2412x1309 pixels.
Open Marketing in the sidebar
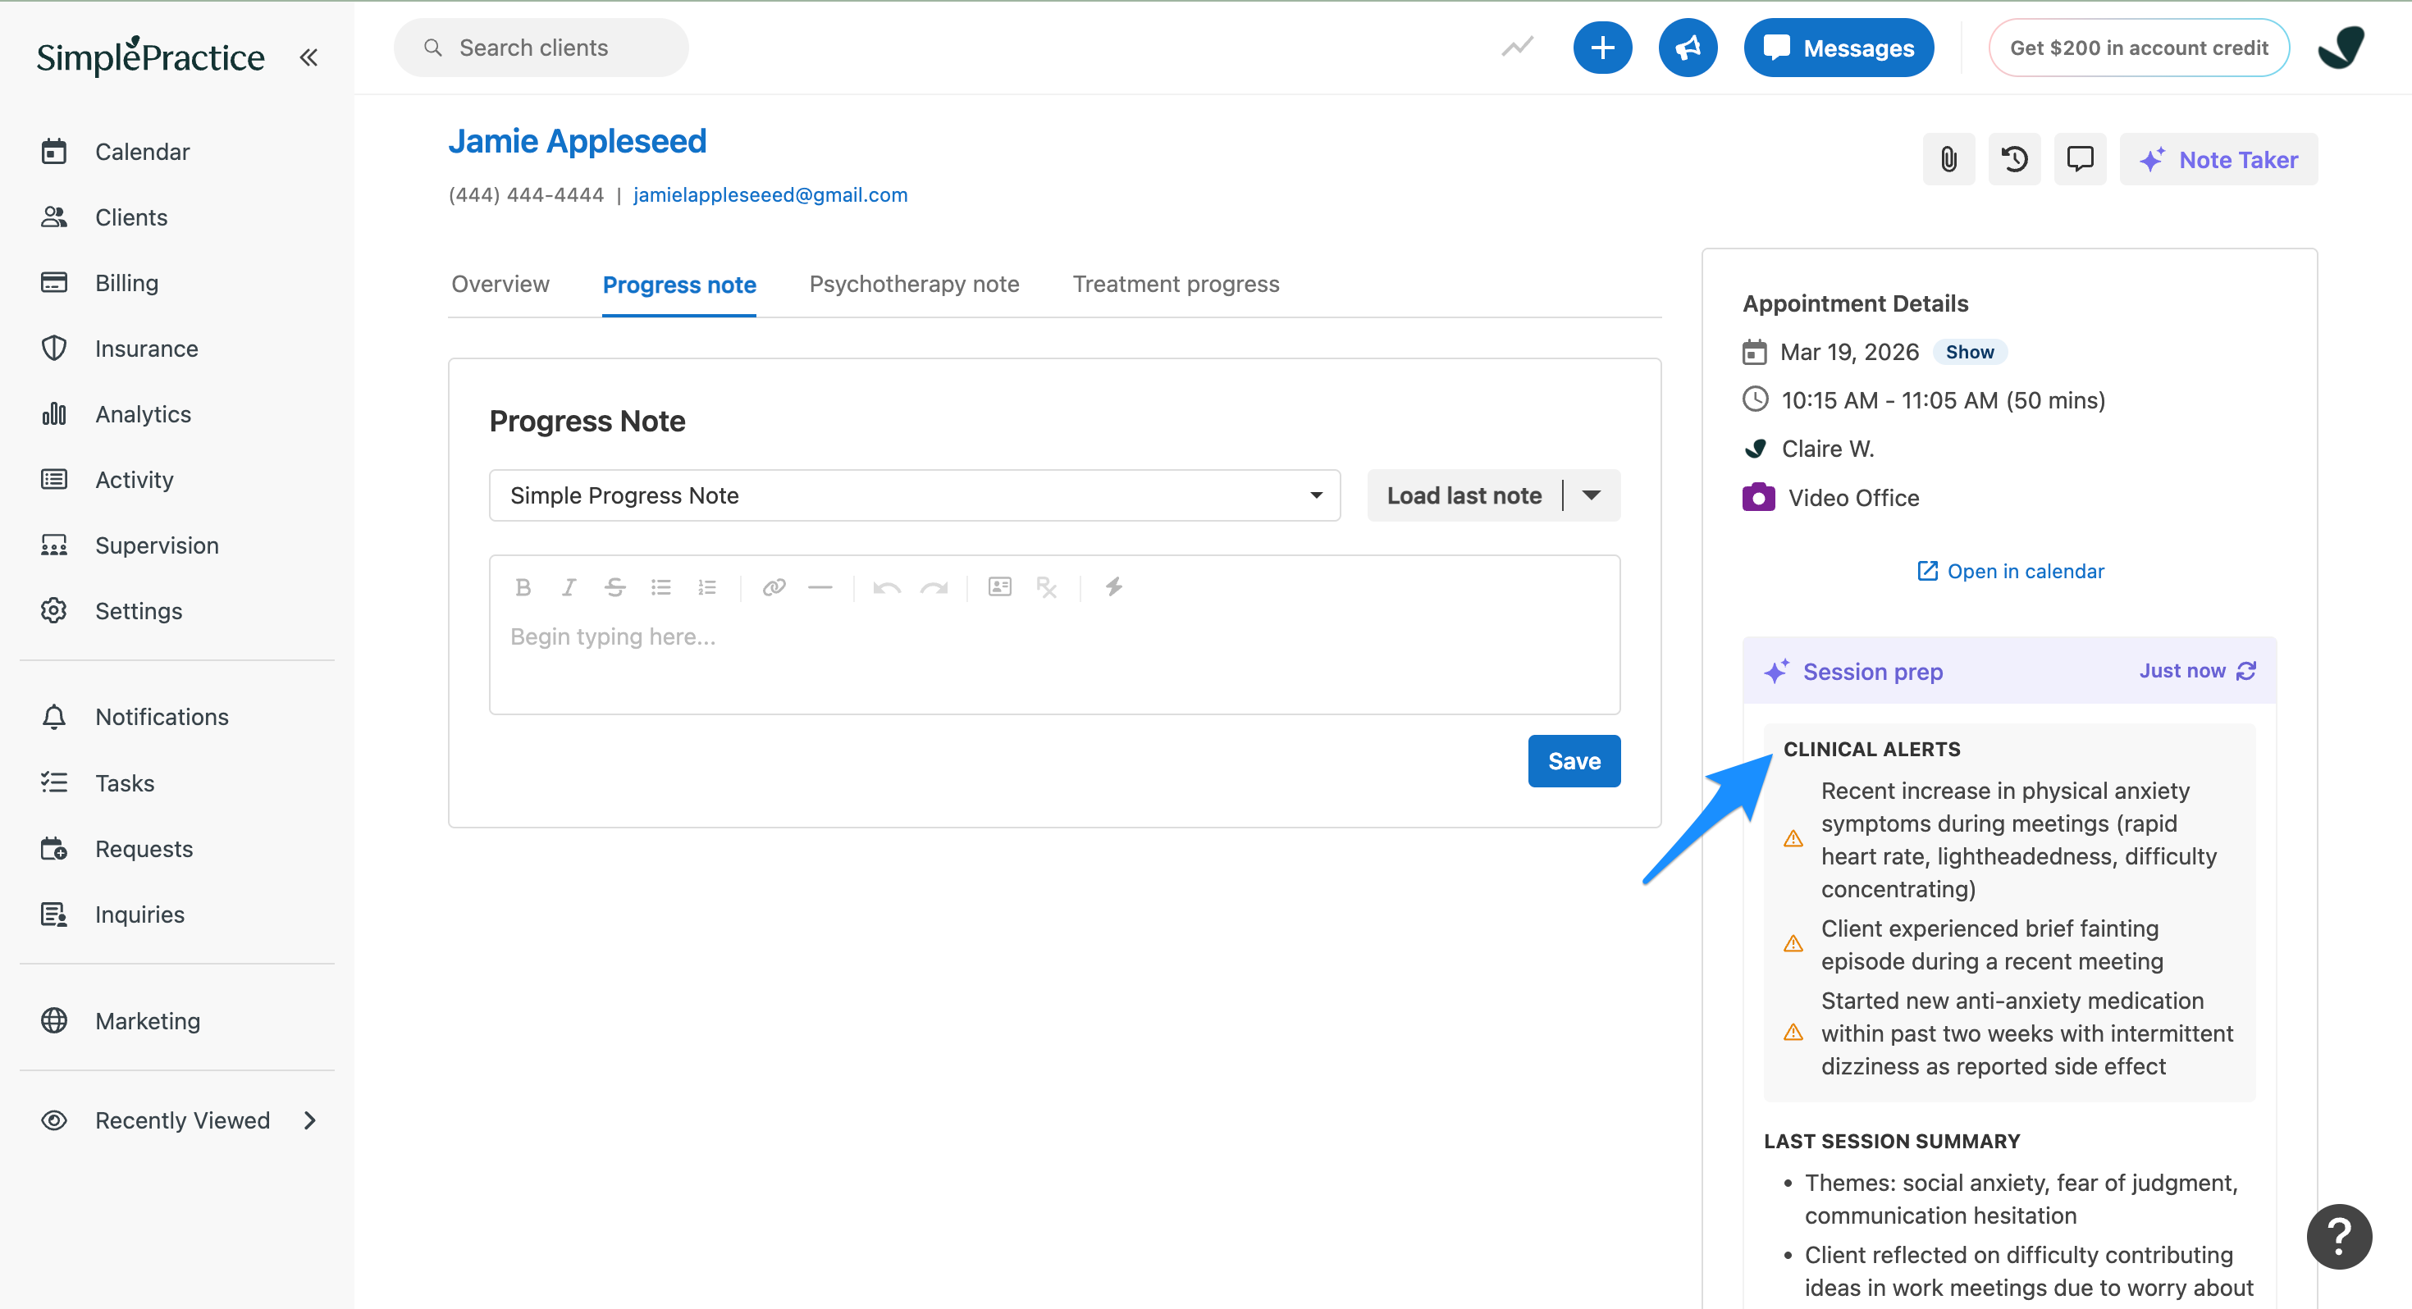[147, 1020]
